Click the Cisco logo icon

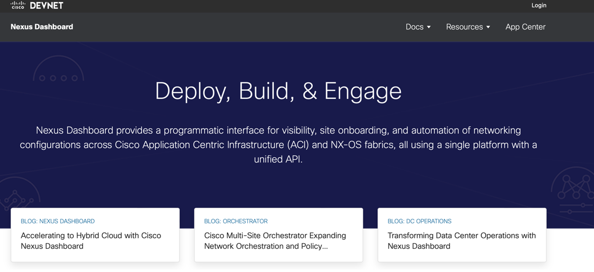point(18,5)
